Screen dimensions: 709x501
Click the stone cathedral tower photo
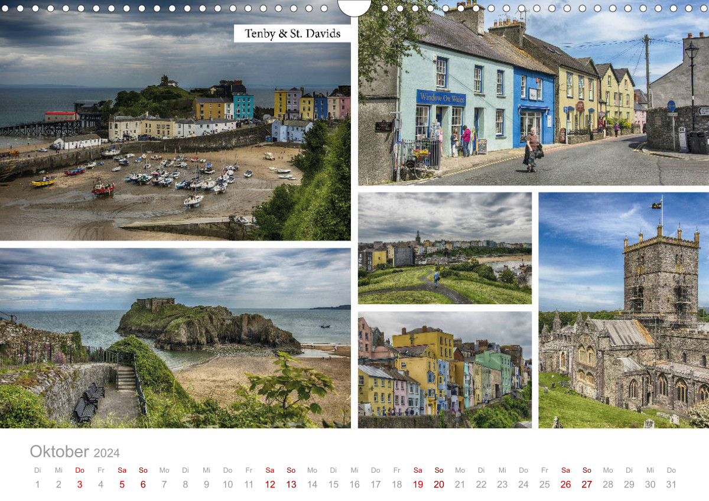click(x=623, y=310)
